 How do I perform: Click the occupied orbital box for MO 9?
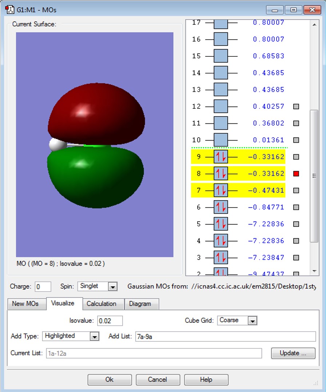(221, 157)
